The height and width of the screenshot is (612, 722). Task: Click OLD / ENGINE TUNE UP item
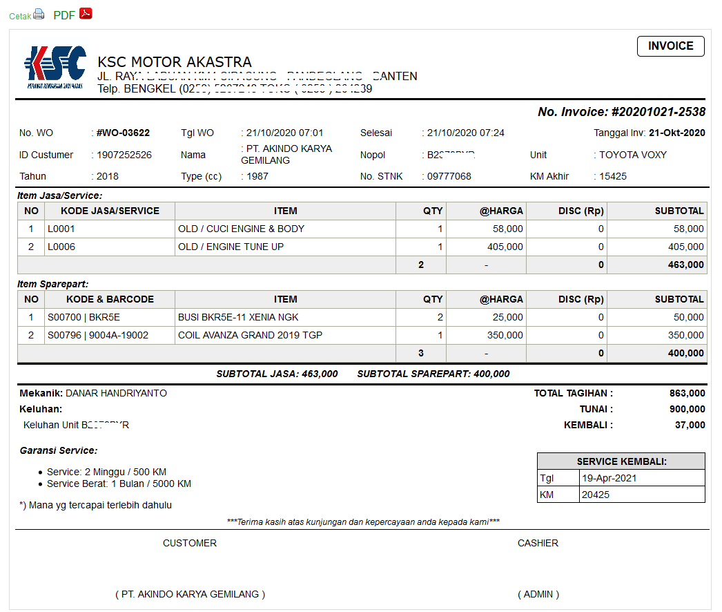[x=231, y=247]
